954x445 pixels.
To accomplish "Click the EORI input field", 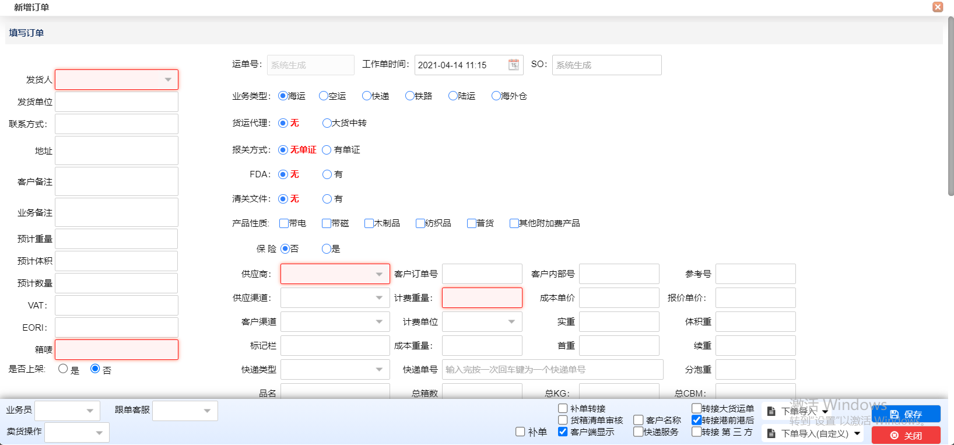I will [117, 327].
